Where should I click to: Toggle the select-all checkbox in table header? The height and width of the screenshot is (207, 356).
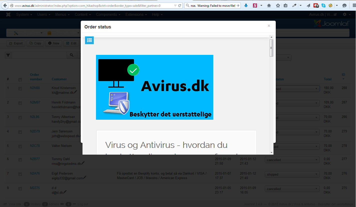[x=20, y=80]
